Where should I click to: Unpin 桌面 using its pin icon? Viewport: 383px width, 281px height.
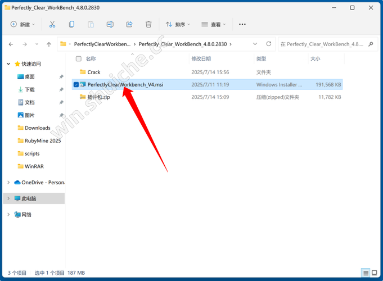(61, 76)
